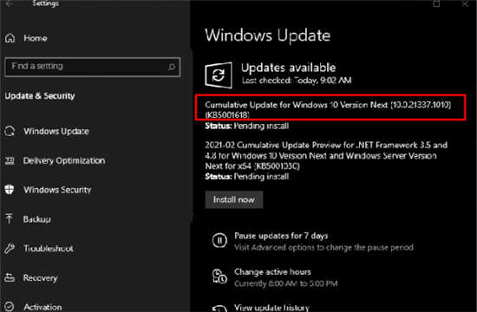Open View update history
The width and height of the screenshot is (477, 312).
point(271,308)
